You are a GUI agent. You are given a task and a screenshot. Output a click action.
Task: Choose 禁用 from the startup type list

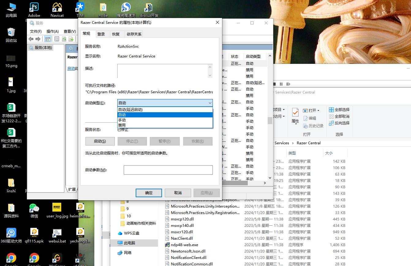click(165, 125)
